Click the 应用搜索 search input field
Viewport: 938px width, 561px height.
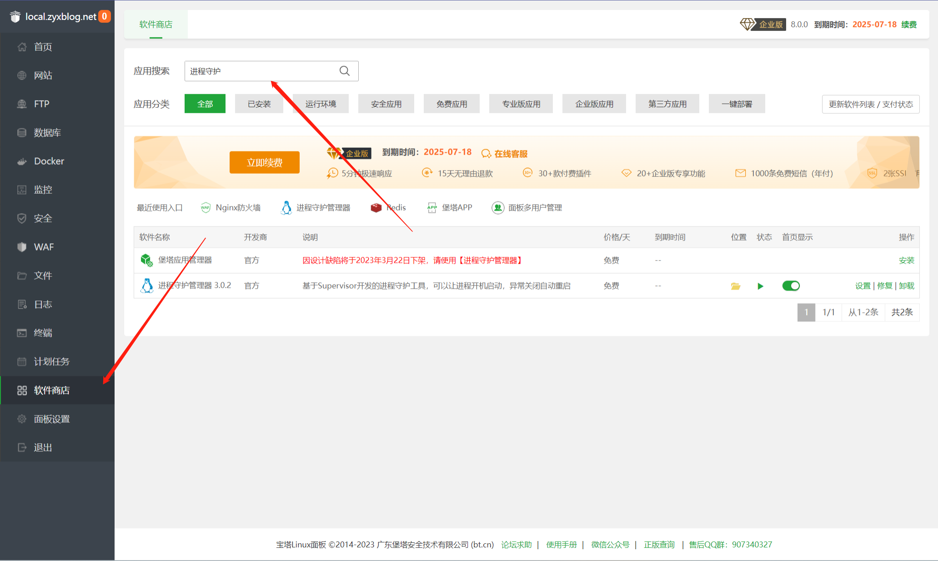point(259,71)
